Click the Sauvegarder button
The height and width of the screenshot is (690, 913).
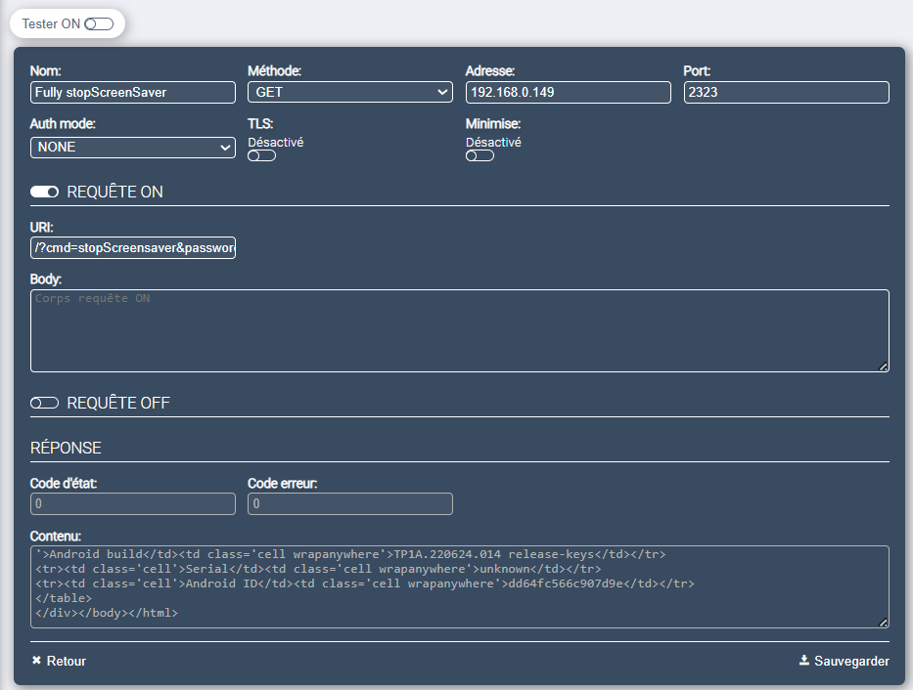(844, 661)
